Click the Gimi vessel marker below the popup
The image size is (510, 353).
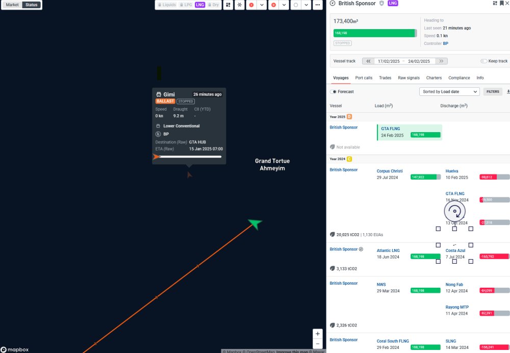click(189, 175)
